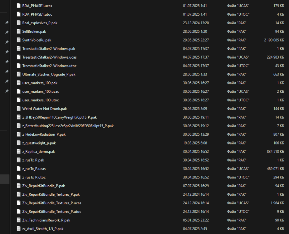Select the z_HideLowRadiation_P.pak file

(44, 134)
